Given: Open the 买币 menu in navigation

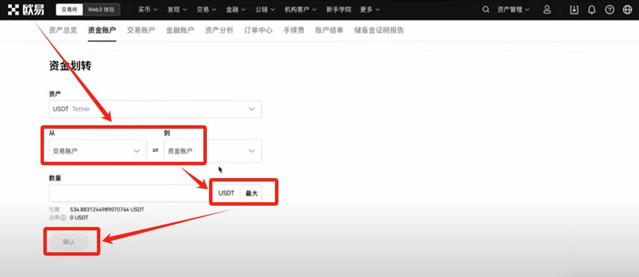Looking at the screenshot, I should (148, 10).
